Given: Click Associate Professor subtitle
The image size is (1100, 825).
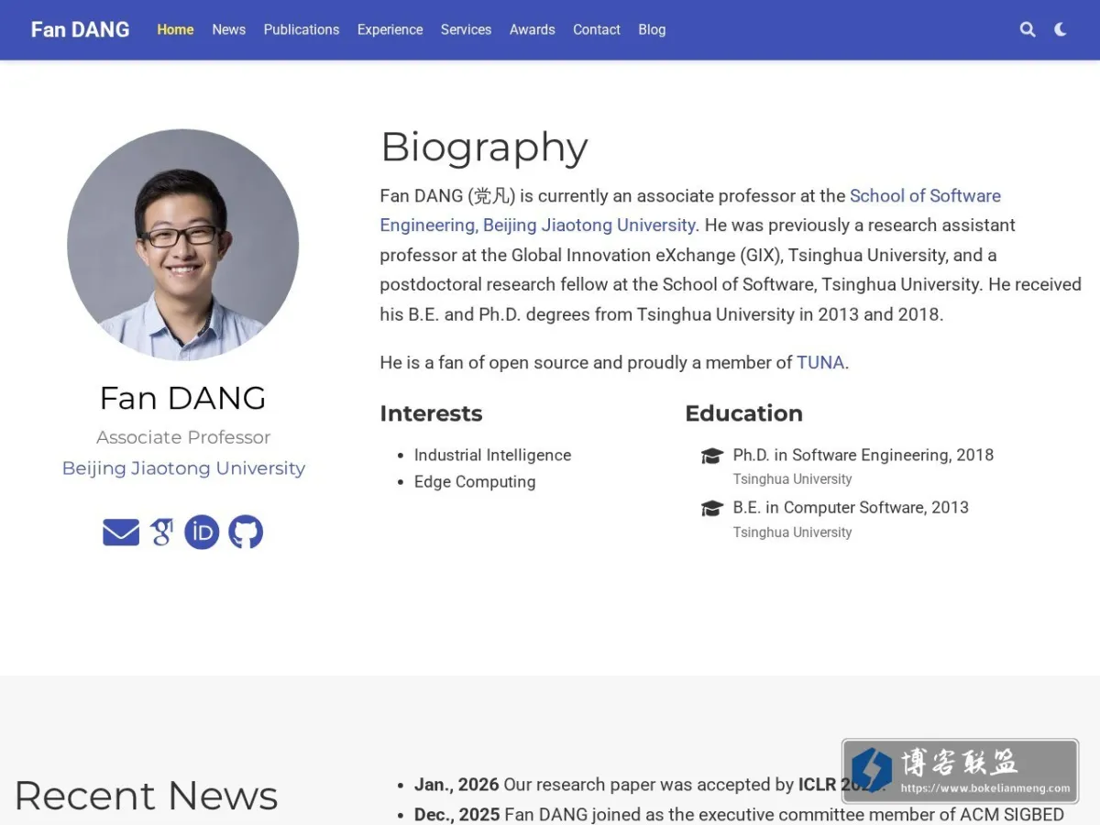Looking at the screenshot, I should tap(183, 437).
